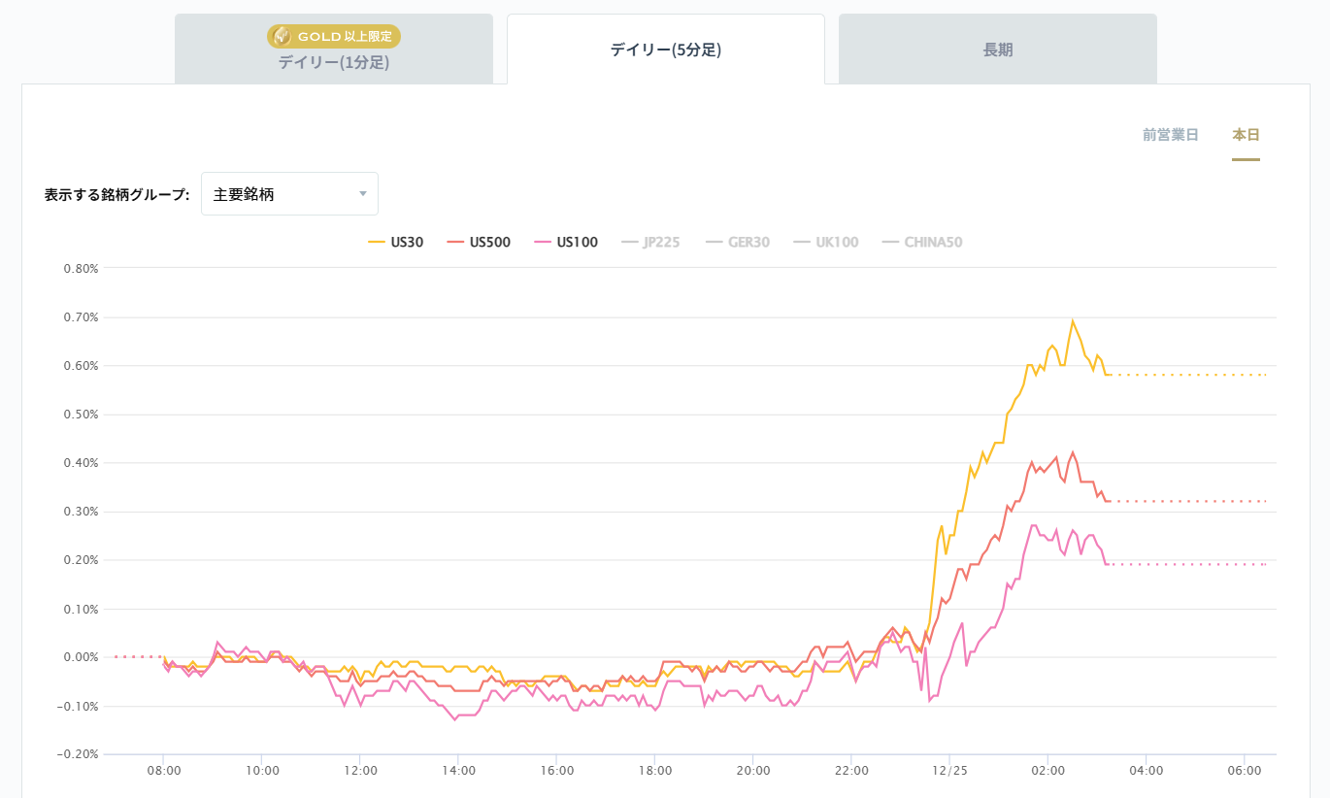Click the 12/25 date label on axis

point(949,771)
